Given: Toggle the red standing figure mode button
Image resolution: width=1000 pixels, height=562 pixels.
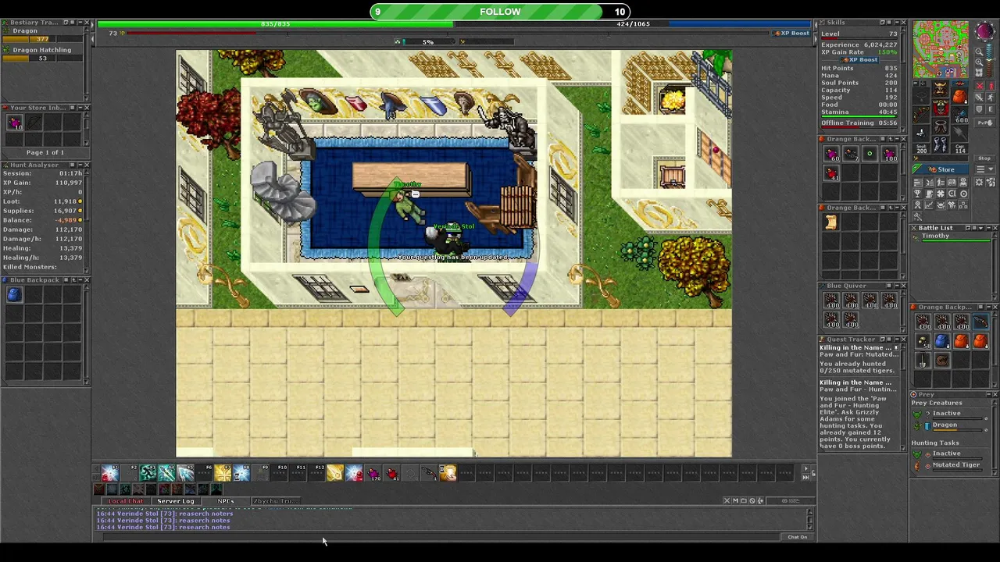Looking at the screenshot, I should point(991,86).
